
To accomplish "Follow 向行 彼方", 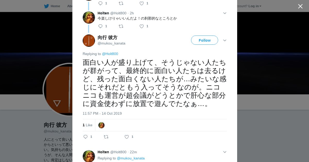I will tap(204, 40).
